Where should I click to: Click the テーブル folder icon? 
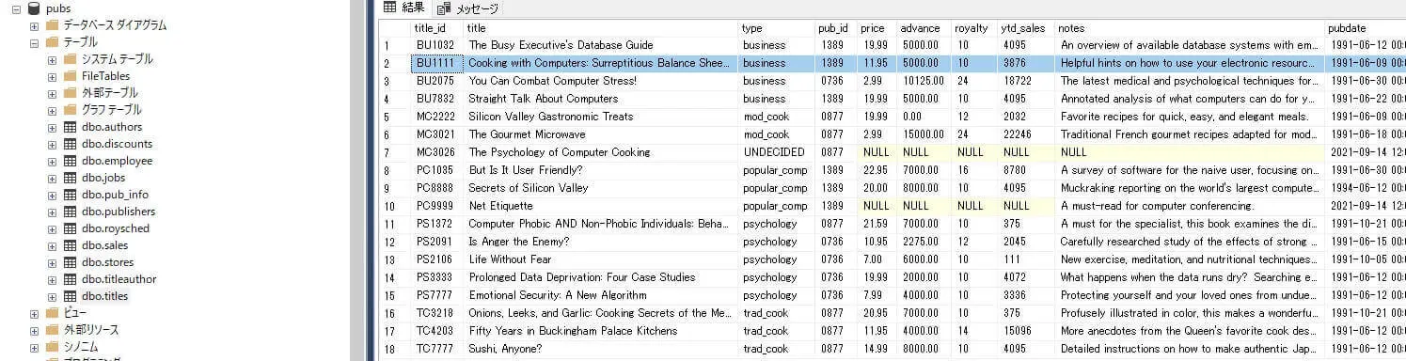pos(52,42)
